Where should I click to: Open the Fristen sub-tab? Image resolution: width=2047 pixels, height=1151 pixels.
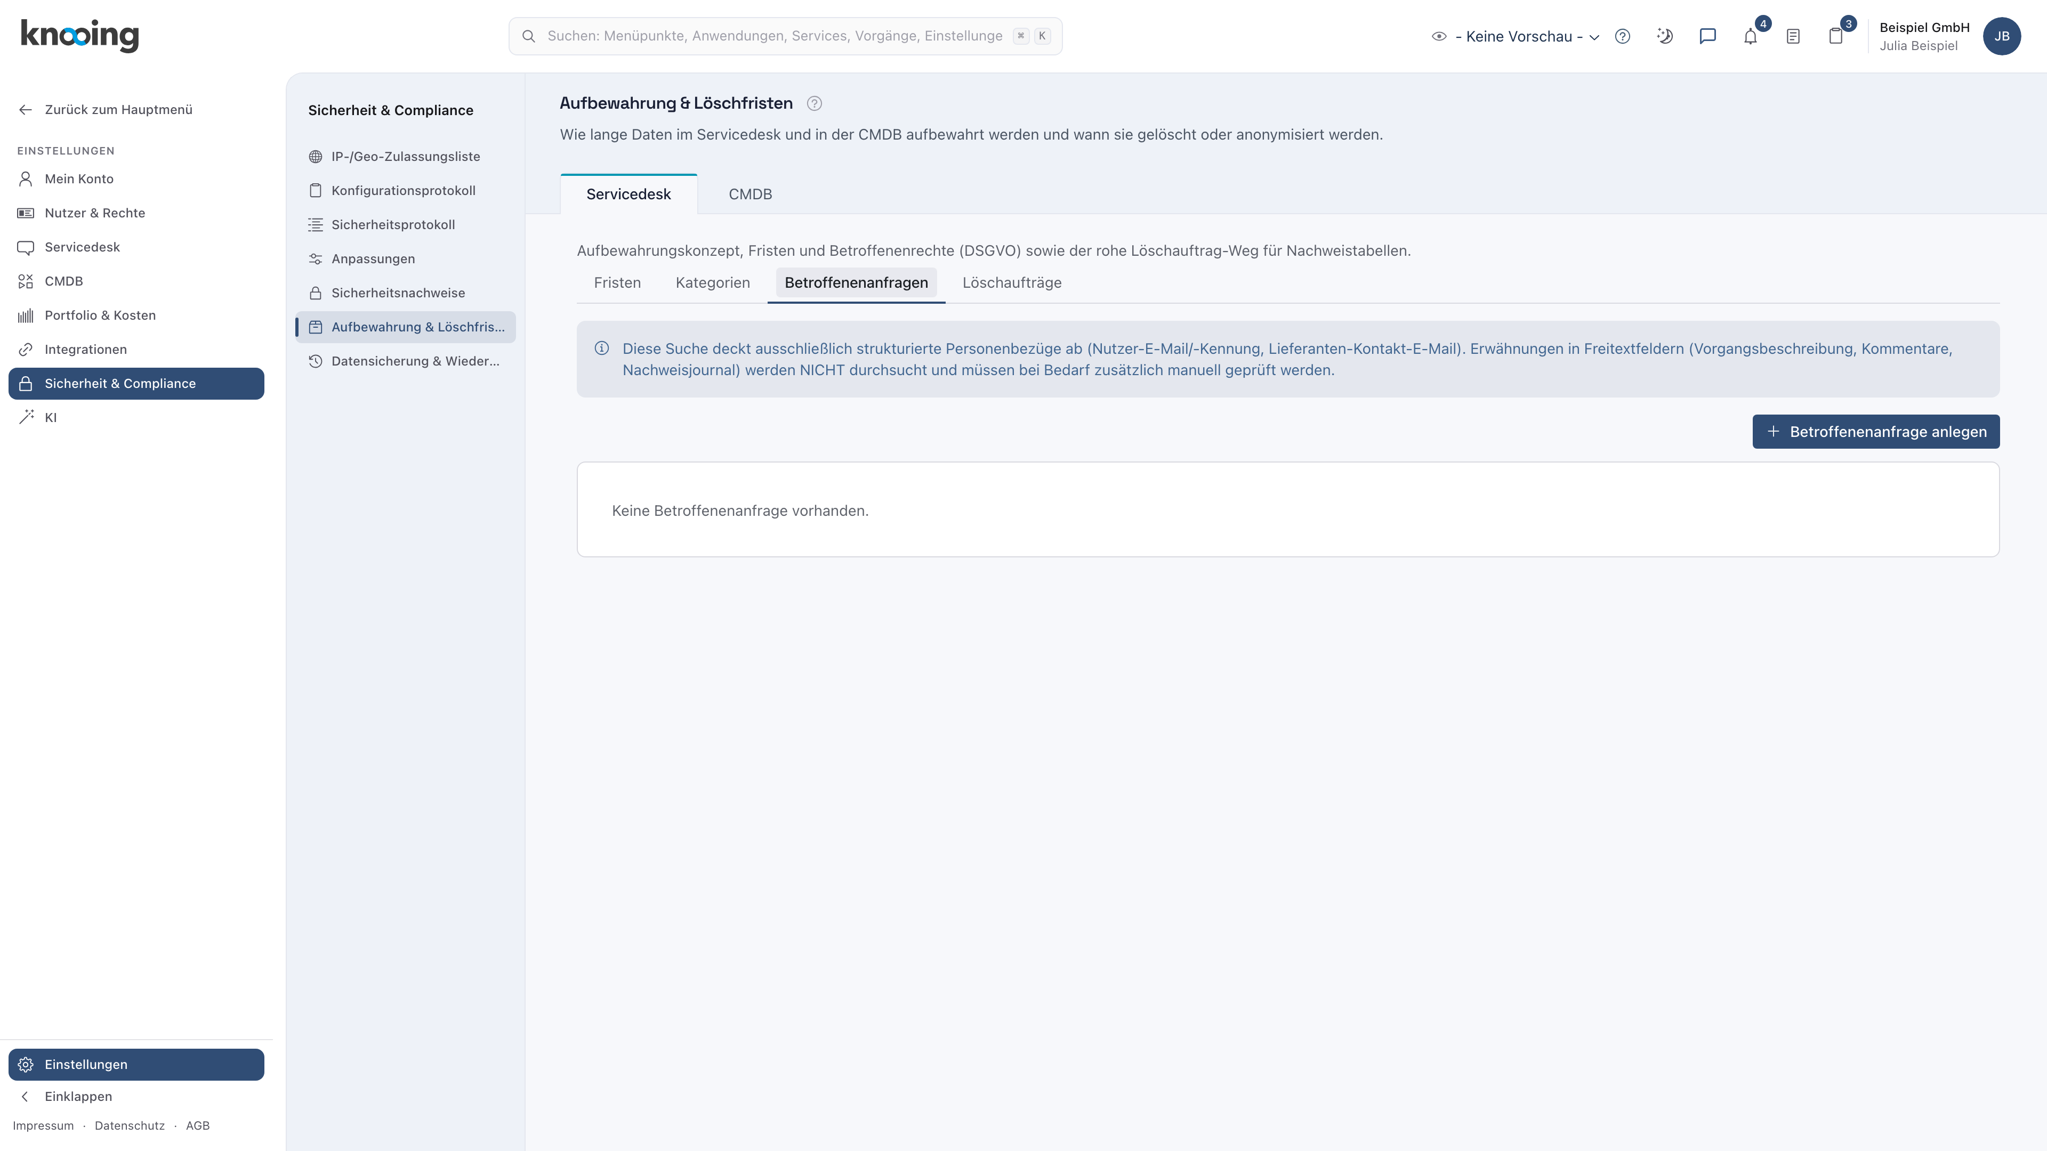coord(617,283)
